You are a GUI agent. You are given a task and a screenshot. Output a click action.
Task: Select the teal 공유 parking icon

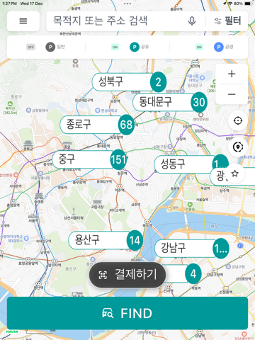(x=135, y=47)
